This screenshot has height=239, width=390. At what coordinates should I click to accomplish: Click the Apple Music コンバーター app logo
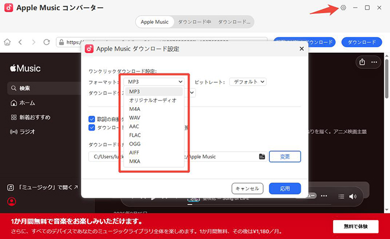9,8
